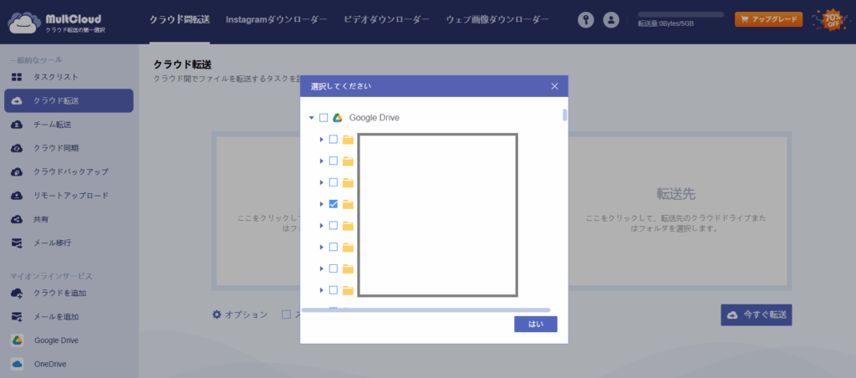Screen dimensions: 856x378
Task: Click the オプション gear icon
Action: click(217, 314)
